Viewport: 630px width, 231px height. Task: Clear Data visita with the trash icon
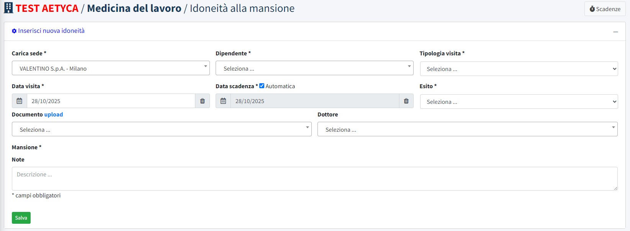(x=202, y=101)
